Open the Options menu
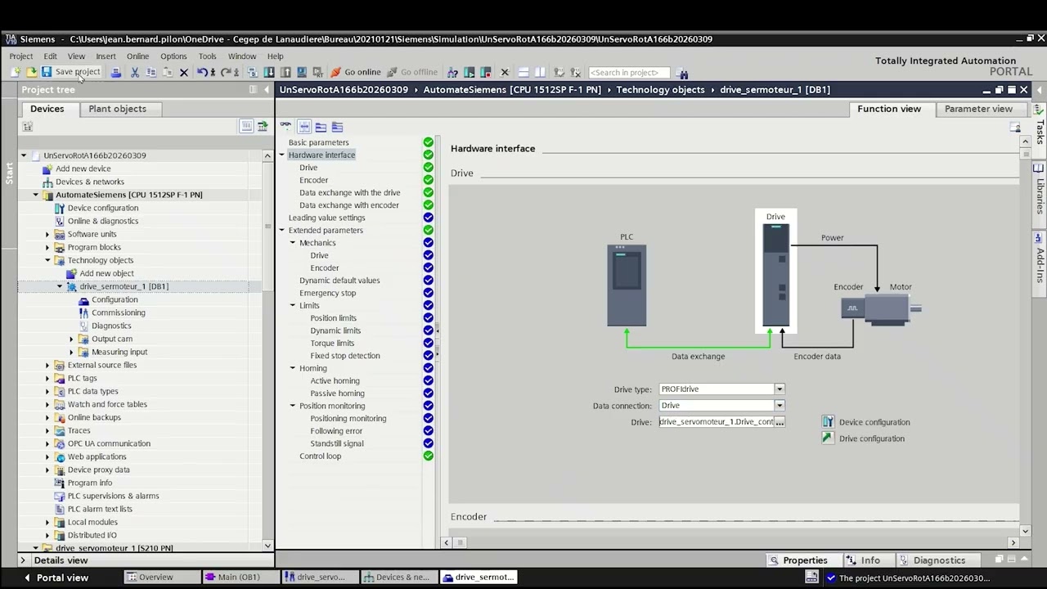 tap(173, 56)
